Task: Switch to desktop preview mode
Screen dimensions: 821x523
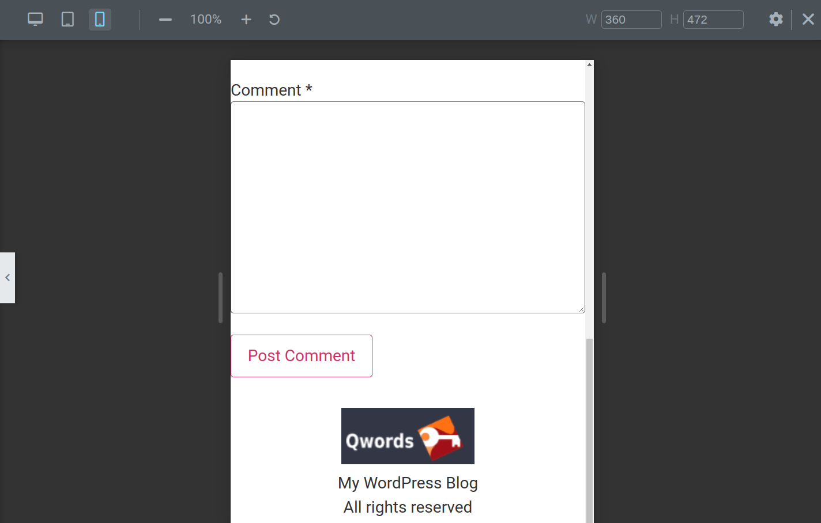Action: (35, 20)
